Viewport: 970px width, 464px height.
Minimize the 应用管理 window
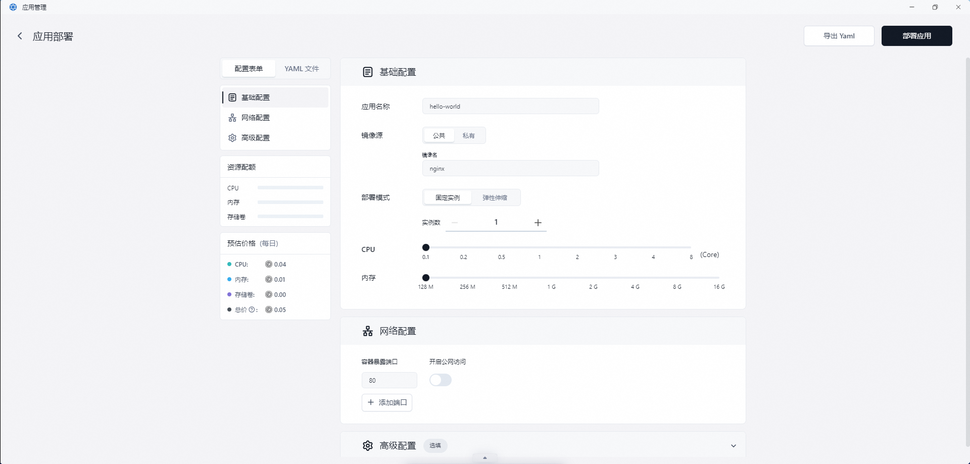click(912, 7)
